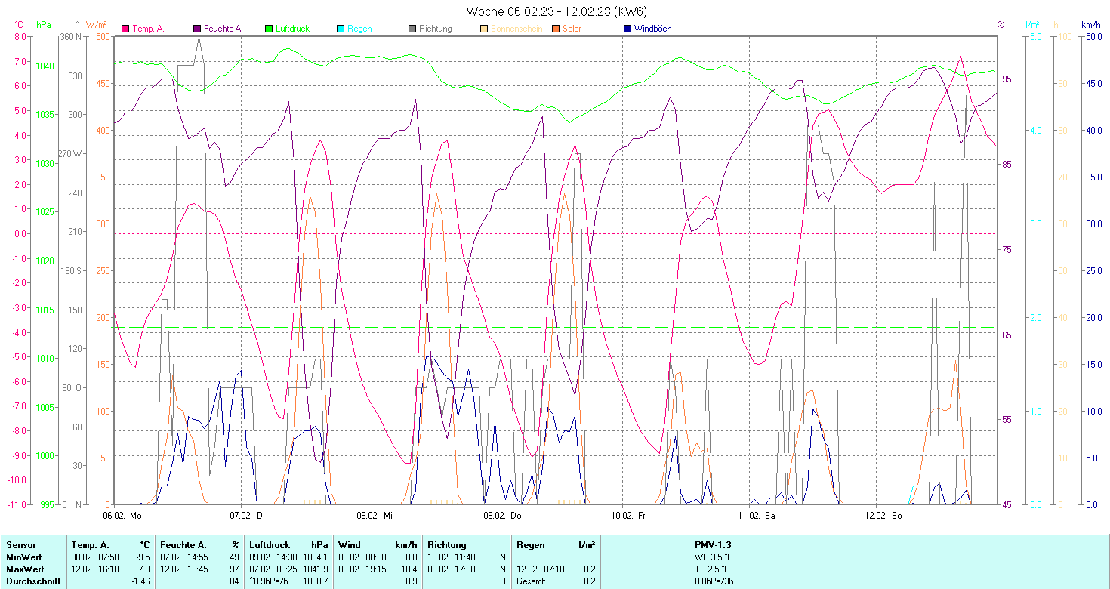Image resolution: width=1110 pixels, height=589 pixels.
Task: Click the Richtung table column header
Action: (447, 544)
